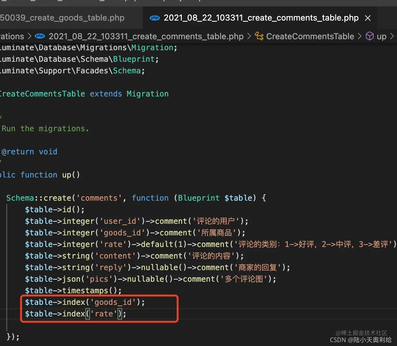This screenshot has width=397, height=346.
Task: Close the create_comments_table.php tab
Action: coord(368,18)
